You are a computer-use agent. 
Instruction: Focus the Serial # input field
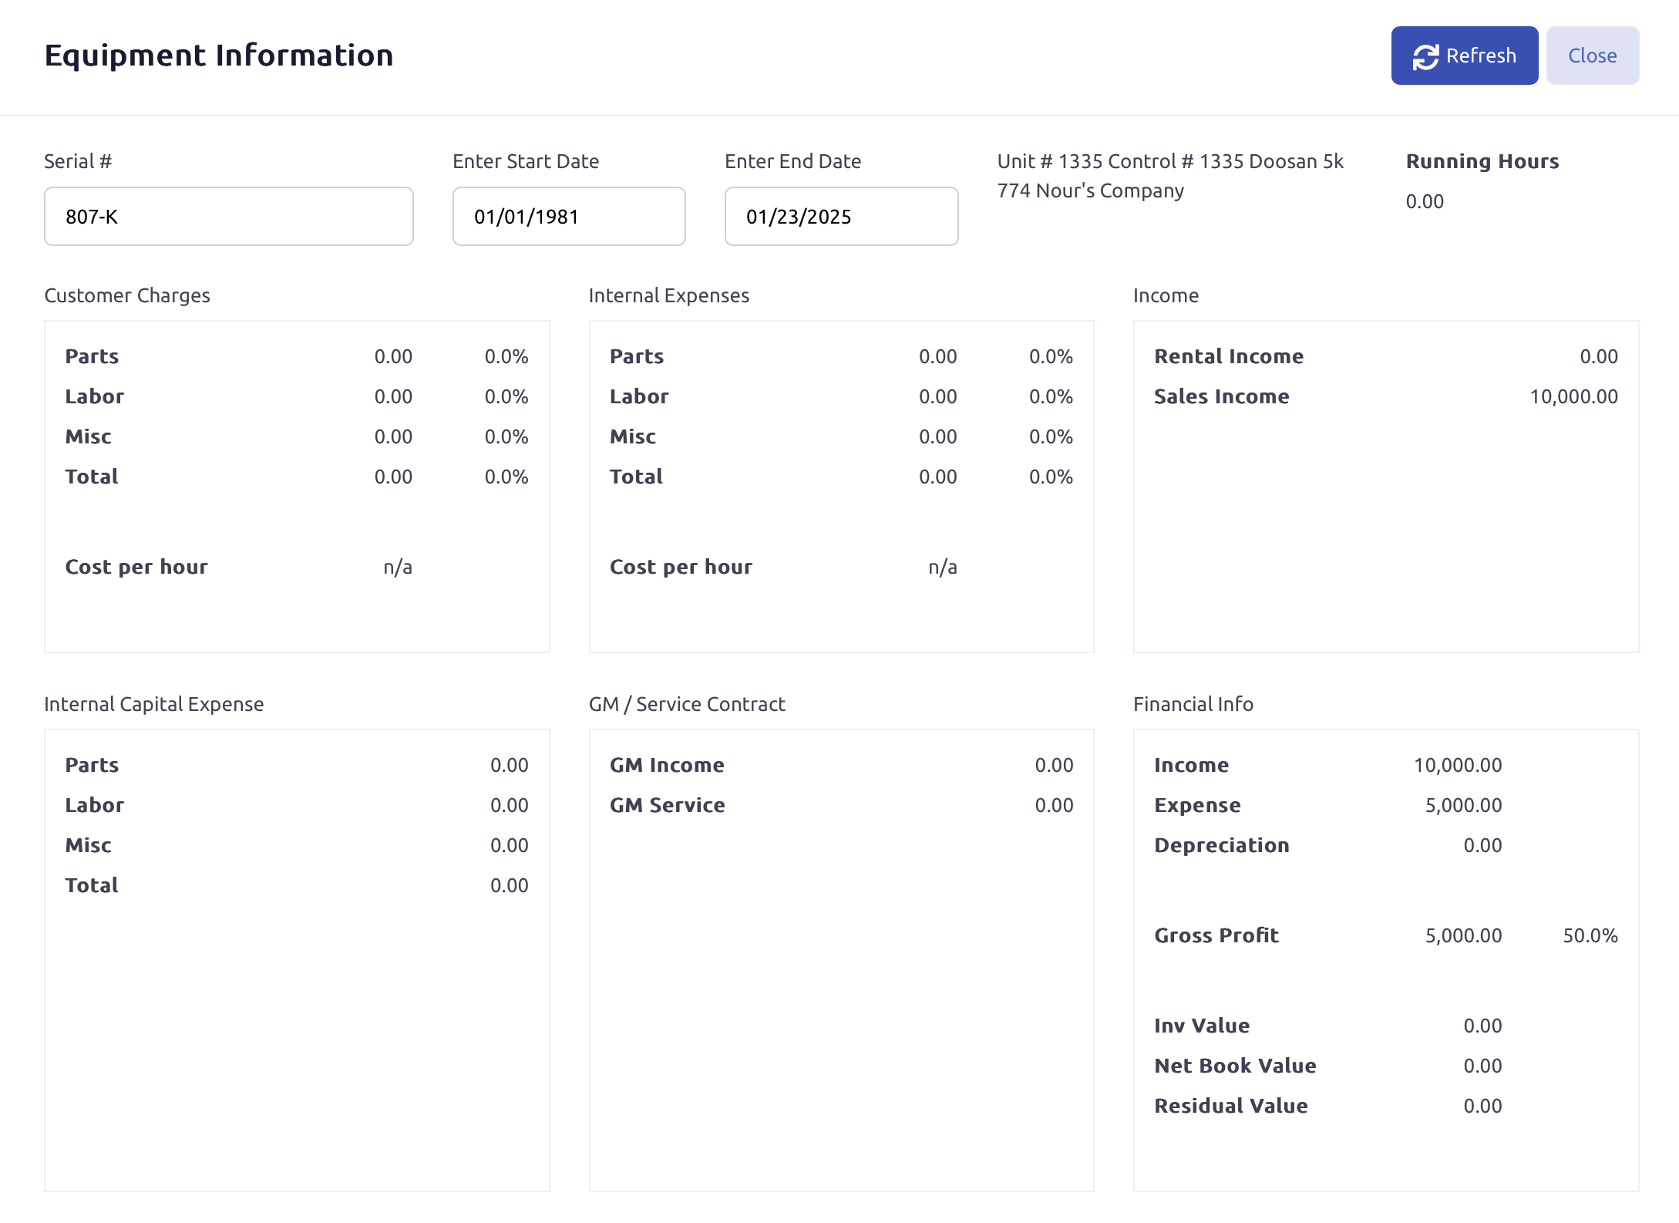pos(228,217)
